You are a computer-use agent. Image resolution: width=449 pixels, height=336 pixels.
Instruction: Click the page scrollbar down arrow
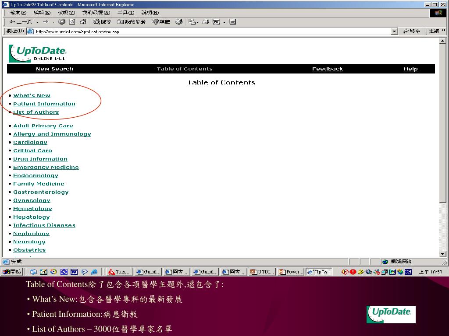[443, 254]
